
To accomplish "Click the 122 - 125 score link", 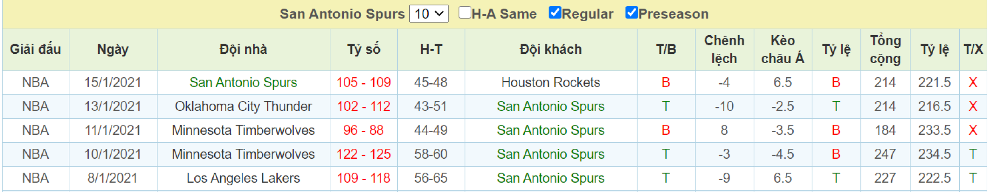I will click(363, 154).
